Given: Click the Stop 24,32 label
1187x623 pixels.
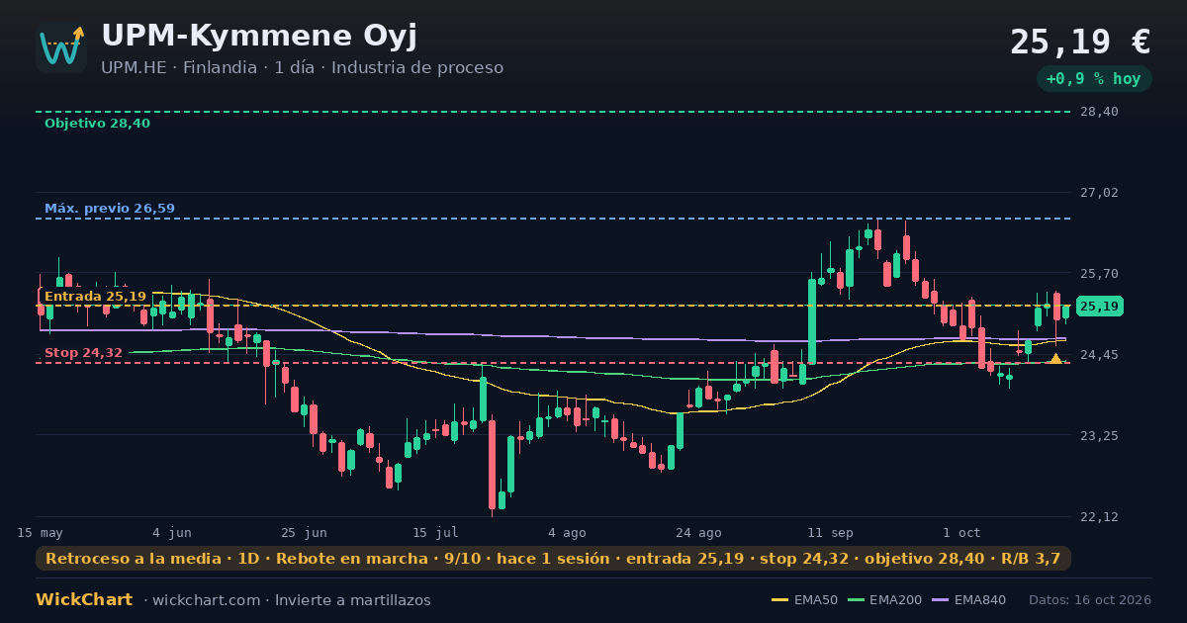Looking at the screenshot, I should (83, 353).
